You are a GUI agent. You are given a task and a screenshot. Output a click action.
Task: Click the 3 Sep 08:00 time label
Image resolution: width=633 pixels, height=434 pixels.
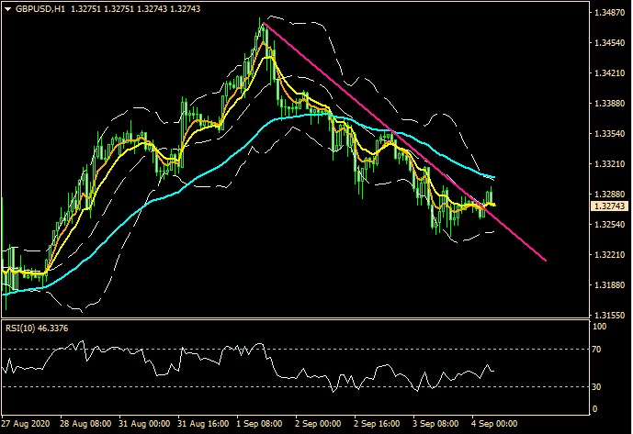[435, 424]
